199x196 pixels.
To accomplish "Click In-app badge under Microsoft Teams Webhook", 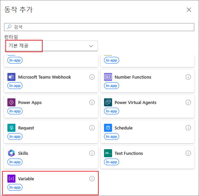I will pos(15,86).
